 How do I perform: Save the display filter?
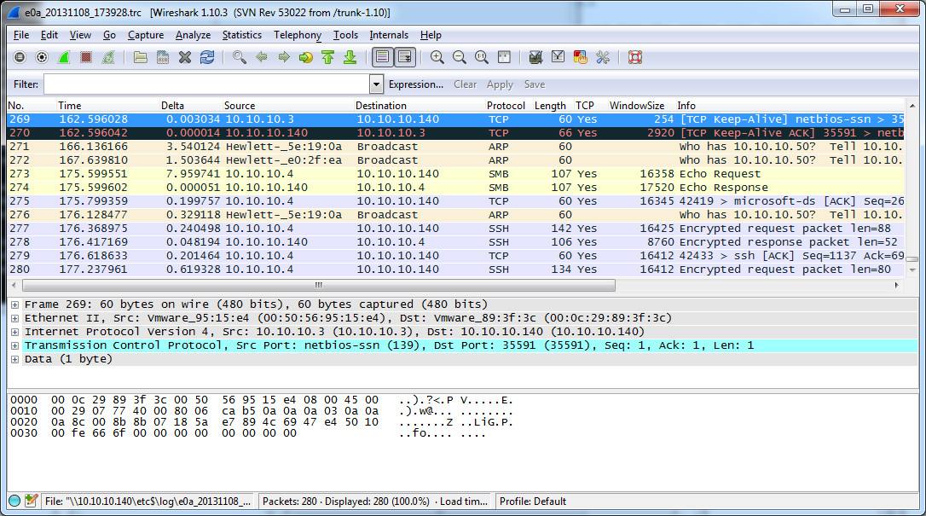click(535, 84)
